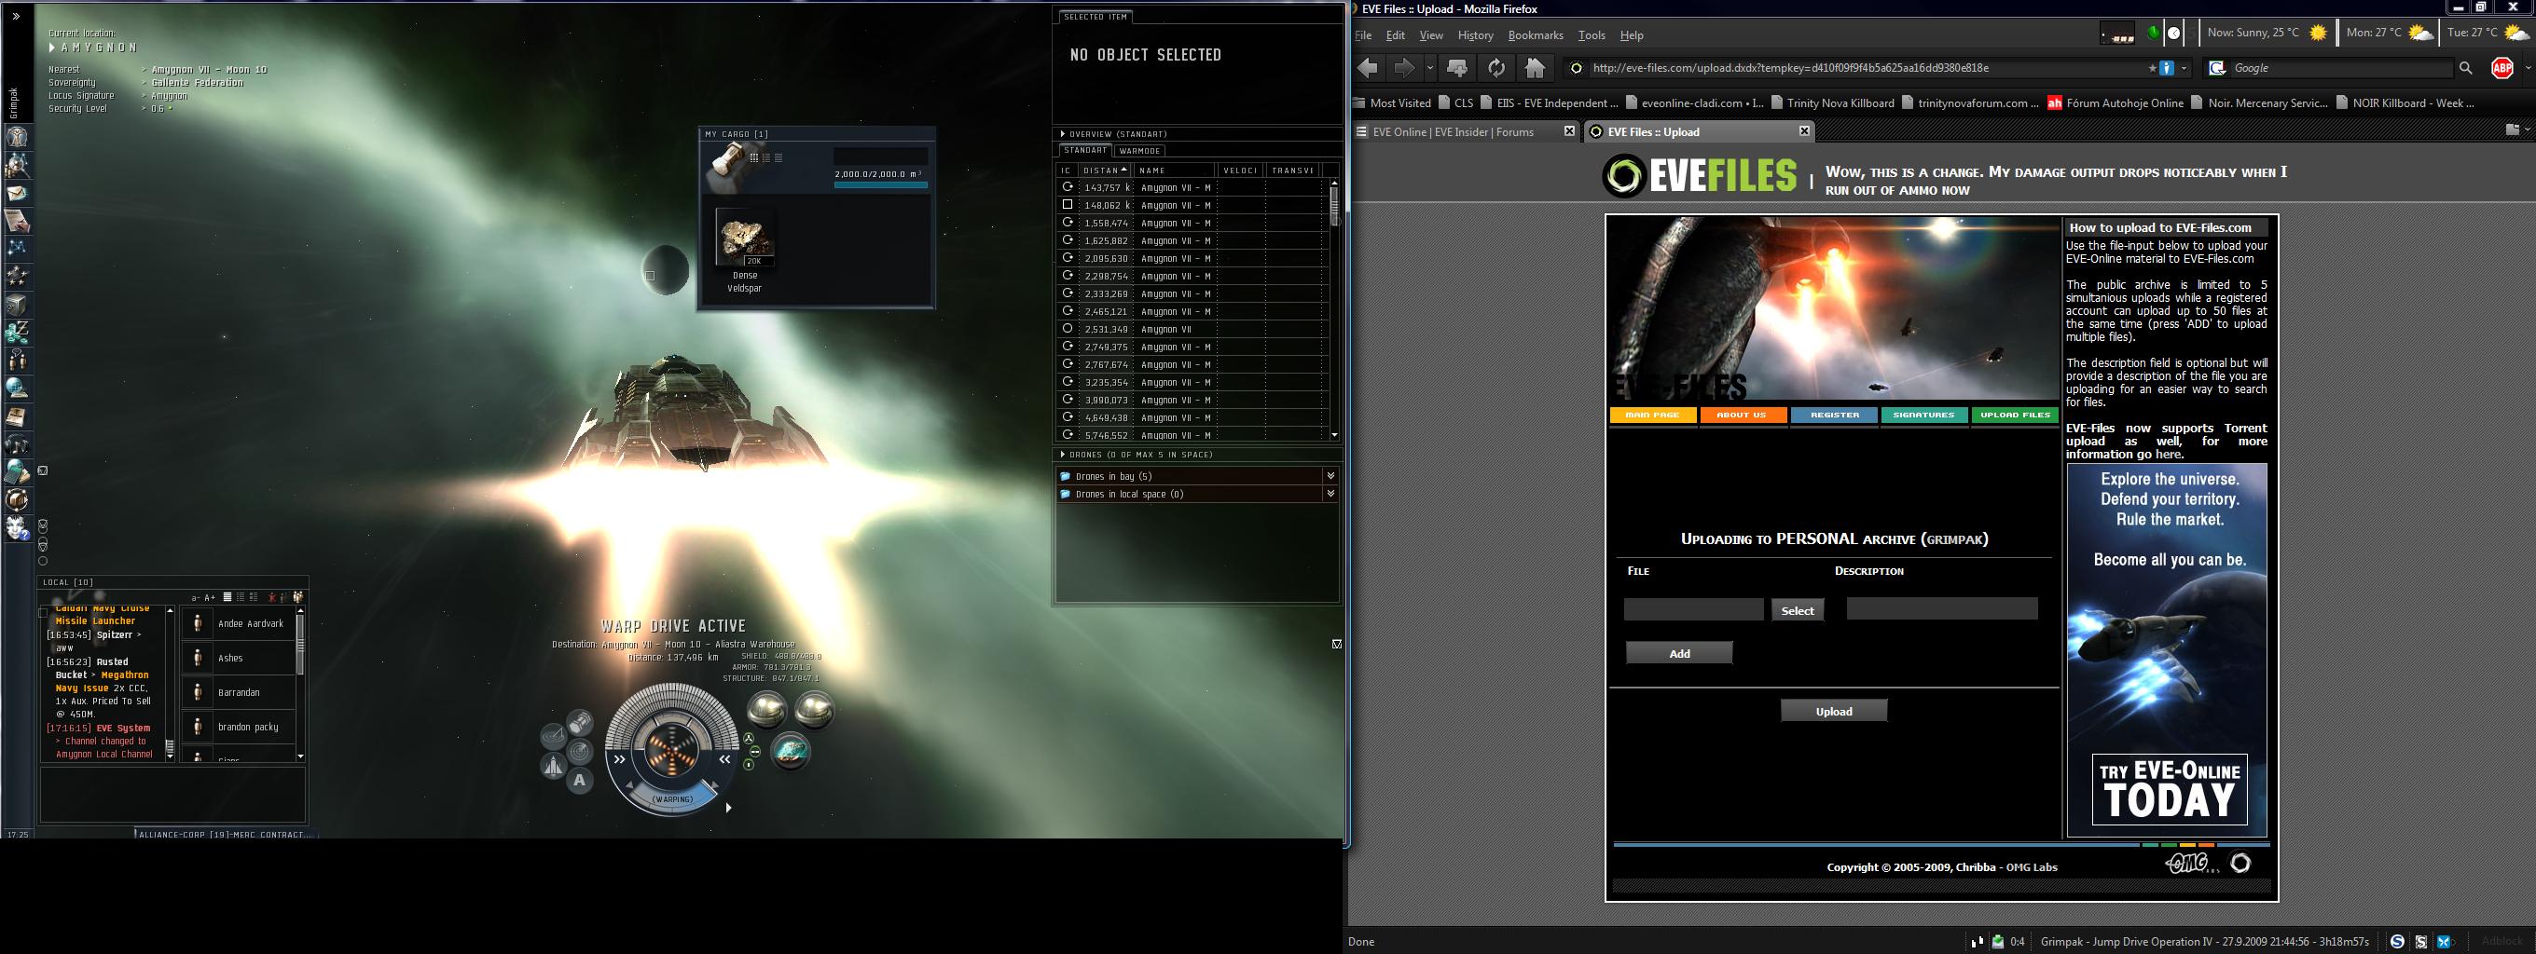Select Andee Aardvark in Local member list
The width and height of the screenshot is (2536, 954).
(240, 623)
